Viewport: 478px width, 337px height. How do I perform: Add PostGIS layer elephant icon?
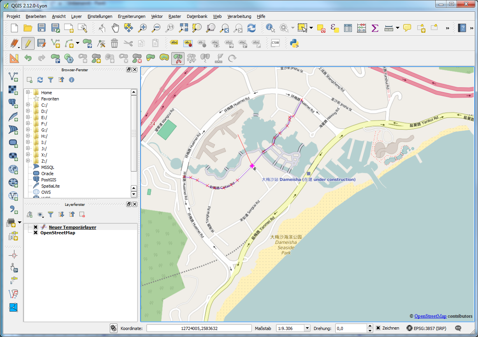point(13,103)
